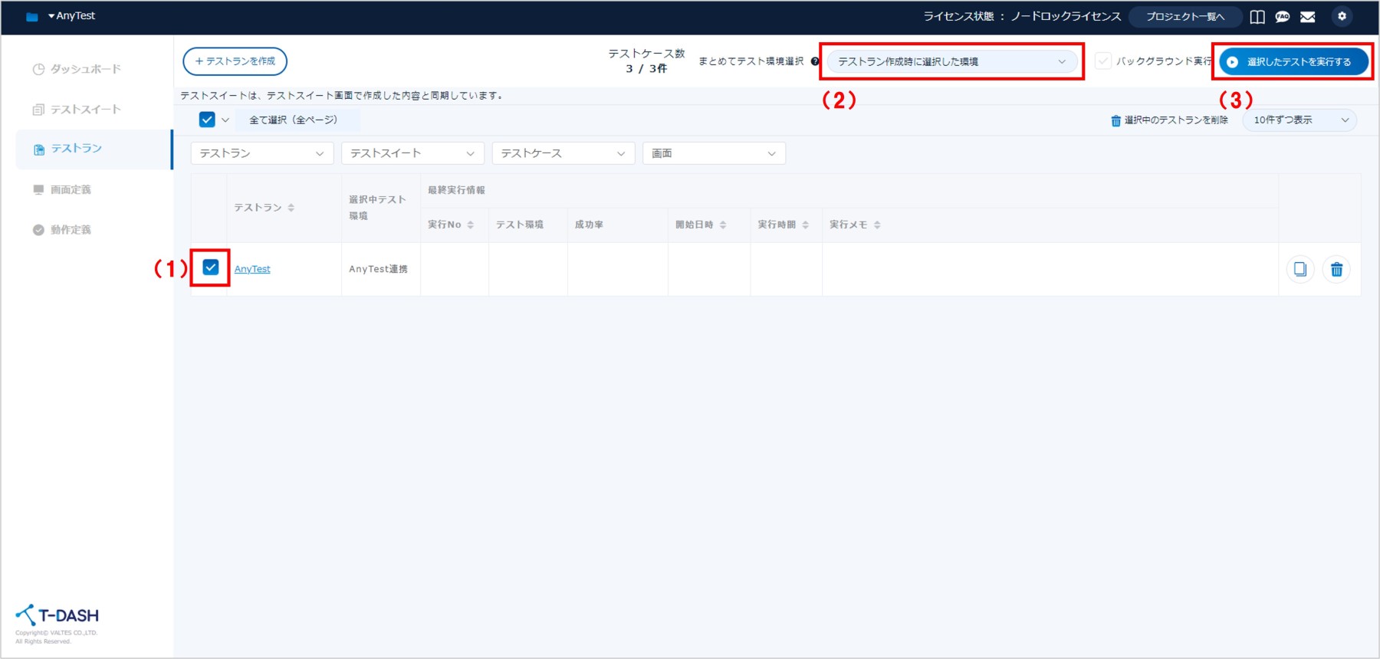1380x659 pixels.
Task: Enable the バックグラウンド実行 checkbox
Action: coord(1103,61)
